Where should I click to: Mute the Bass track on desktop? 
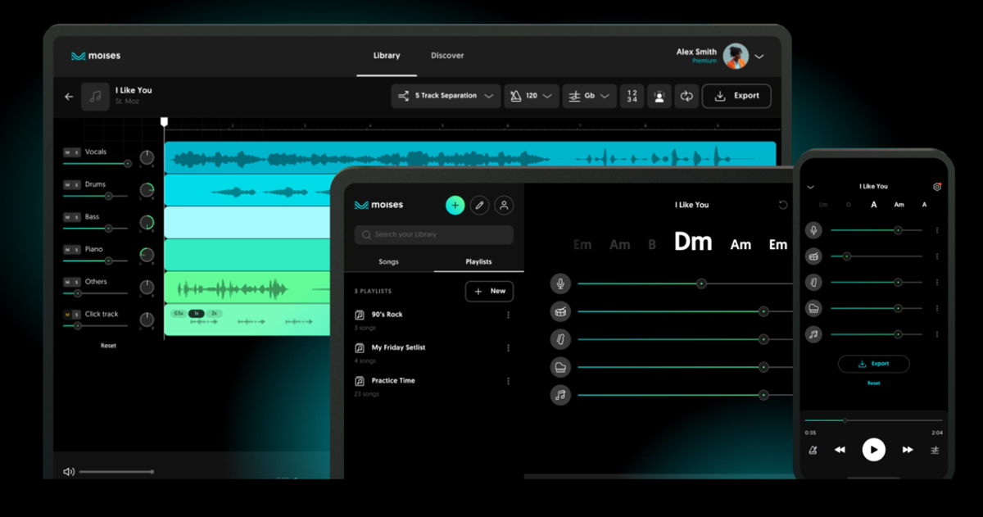[x=68, y=217]
